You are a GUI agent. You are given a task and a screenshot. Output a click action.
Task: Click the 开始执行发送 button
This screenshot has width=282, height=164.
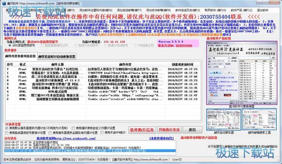(x=169, y=130)
